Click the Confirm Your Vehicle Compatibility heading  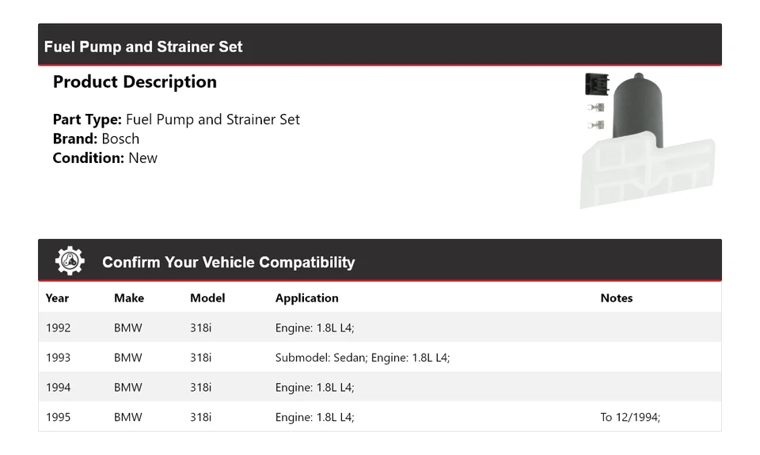pos(228,262)
